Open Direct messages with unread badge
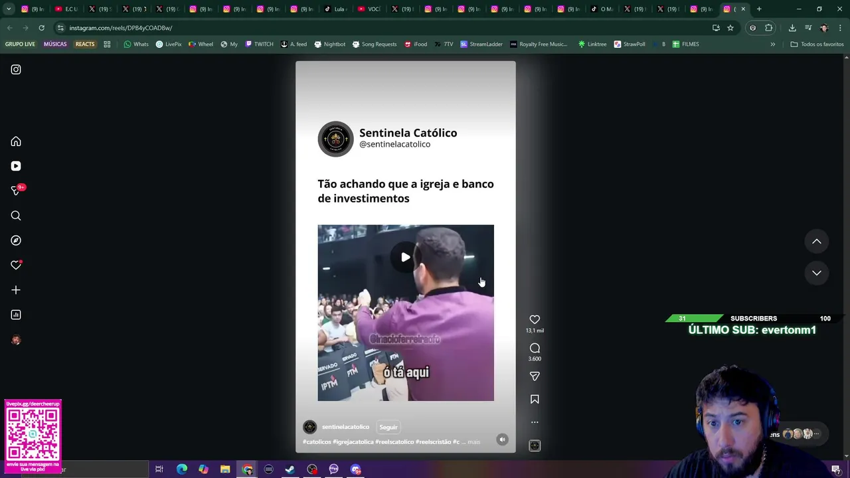Viewport: 850px width, 478px height. (16, 191)
